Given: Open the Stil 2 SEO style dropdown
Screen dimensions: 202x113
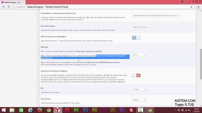Looking at the screenshot, I should click(x=139, y=55).
